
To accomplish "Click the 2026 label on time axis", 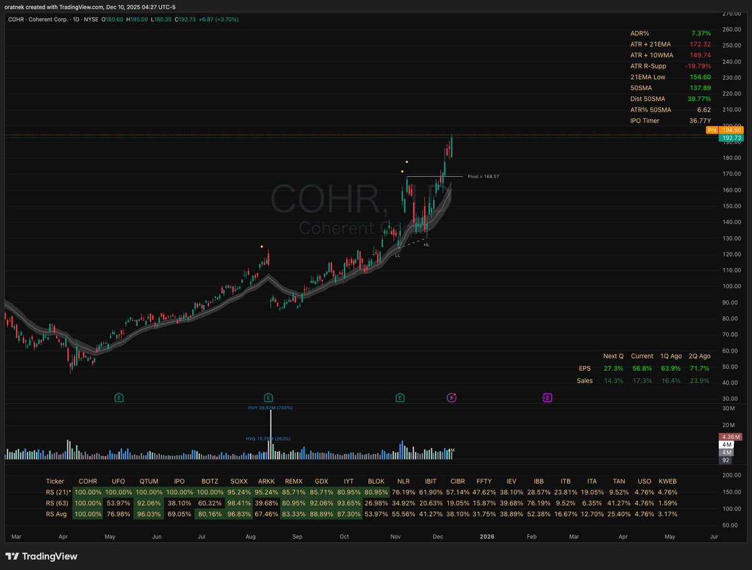I will (486, 537).
